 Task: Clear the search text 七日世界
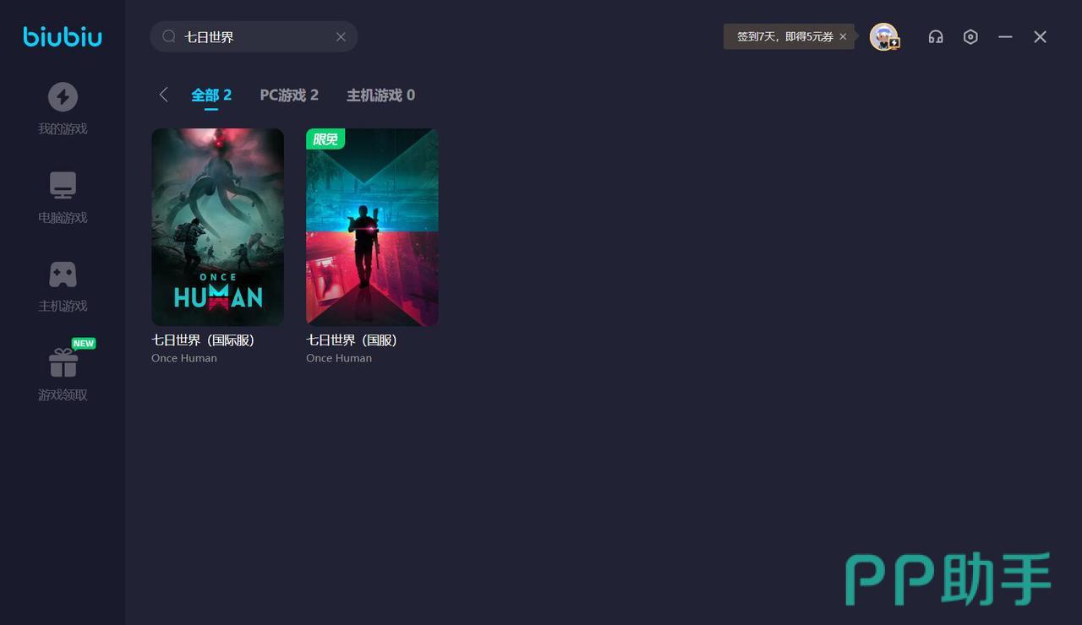[x=341, y=36]
